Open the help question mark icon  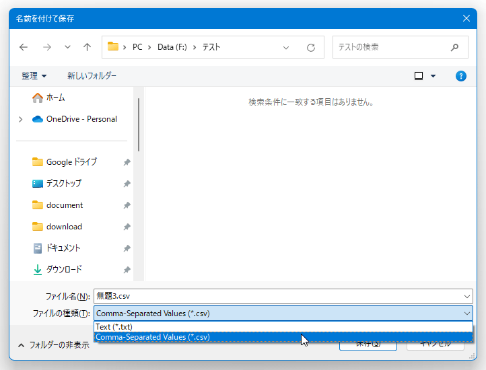pos(461,76)
